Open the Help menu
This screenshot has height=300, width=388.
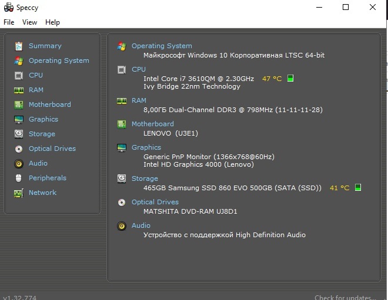[x=52, y=22]
